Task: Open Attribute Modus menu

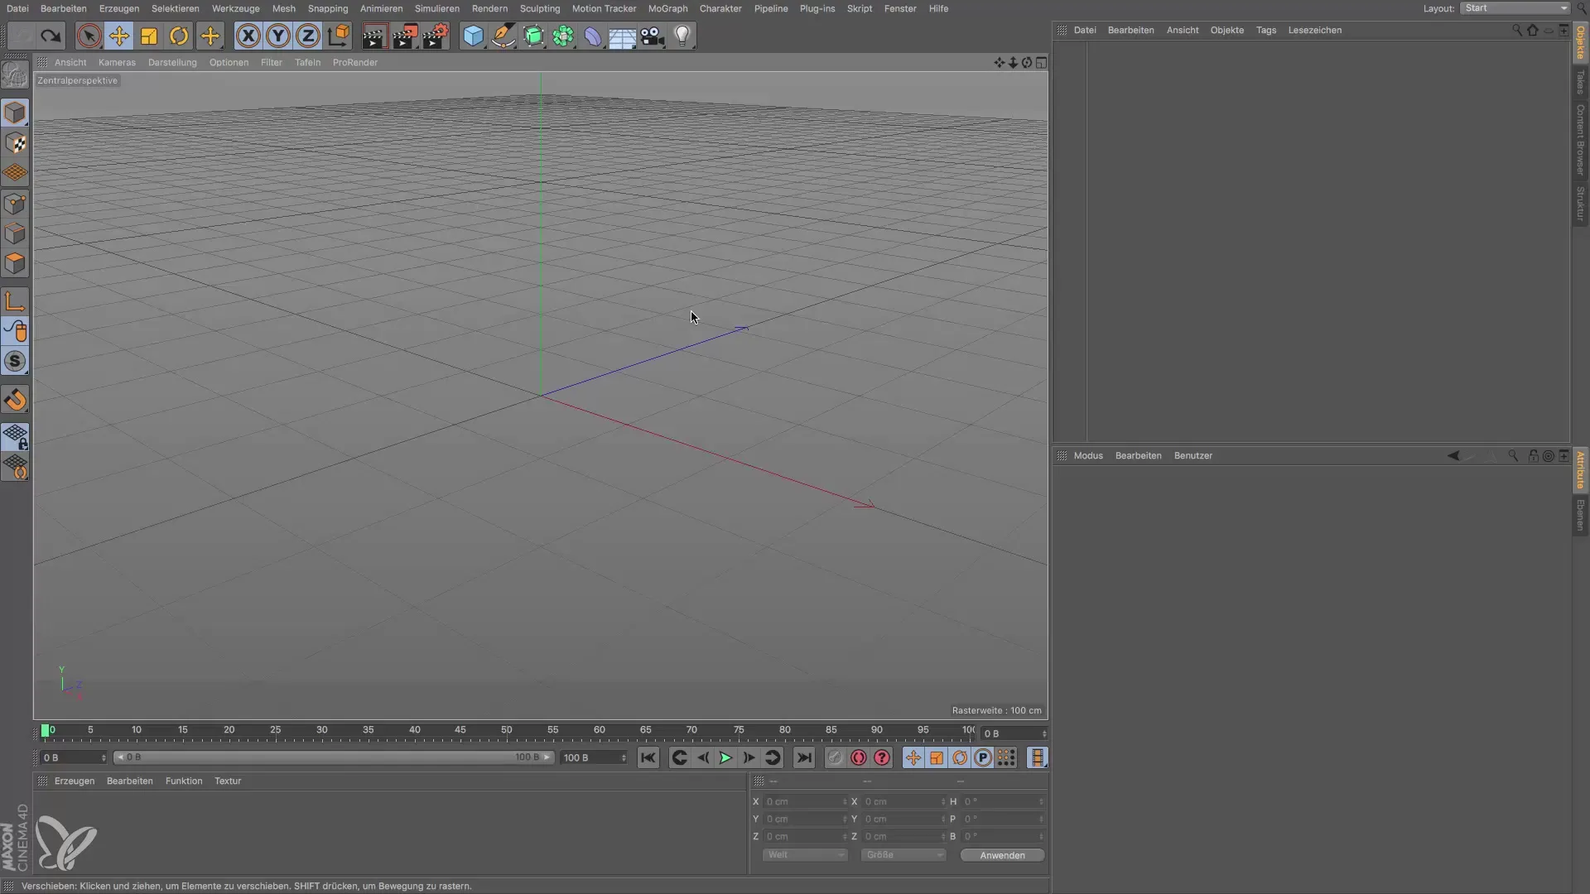Action: pos(1088,455)
